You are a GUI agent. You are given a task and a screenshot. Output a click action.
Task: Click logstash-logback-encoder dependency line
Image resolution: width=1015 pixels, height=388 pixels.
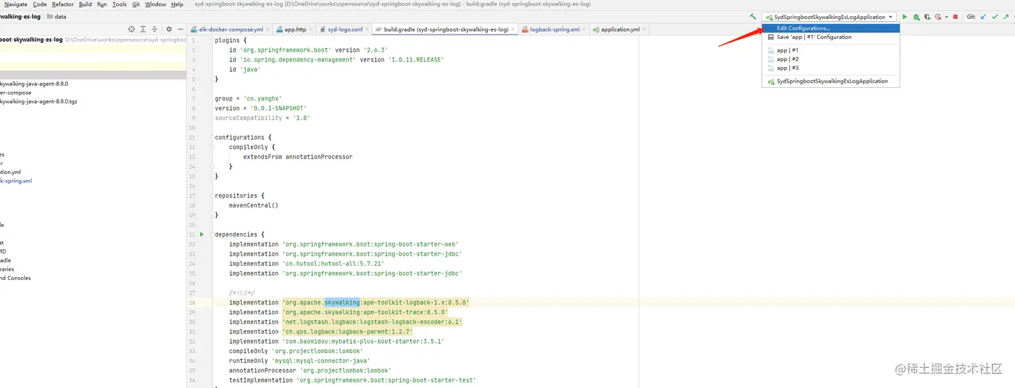[x=346, y=322]
